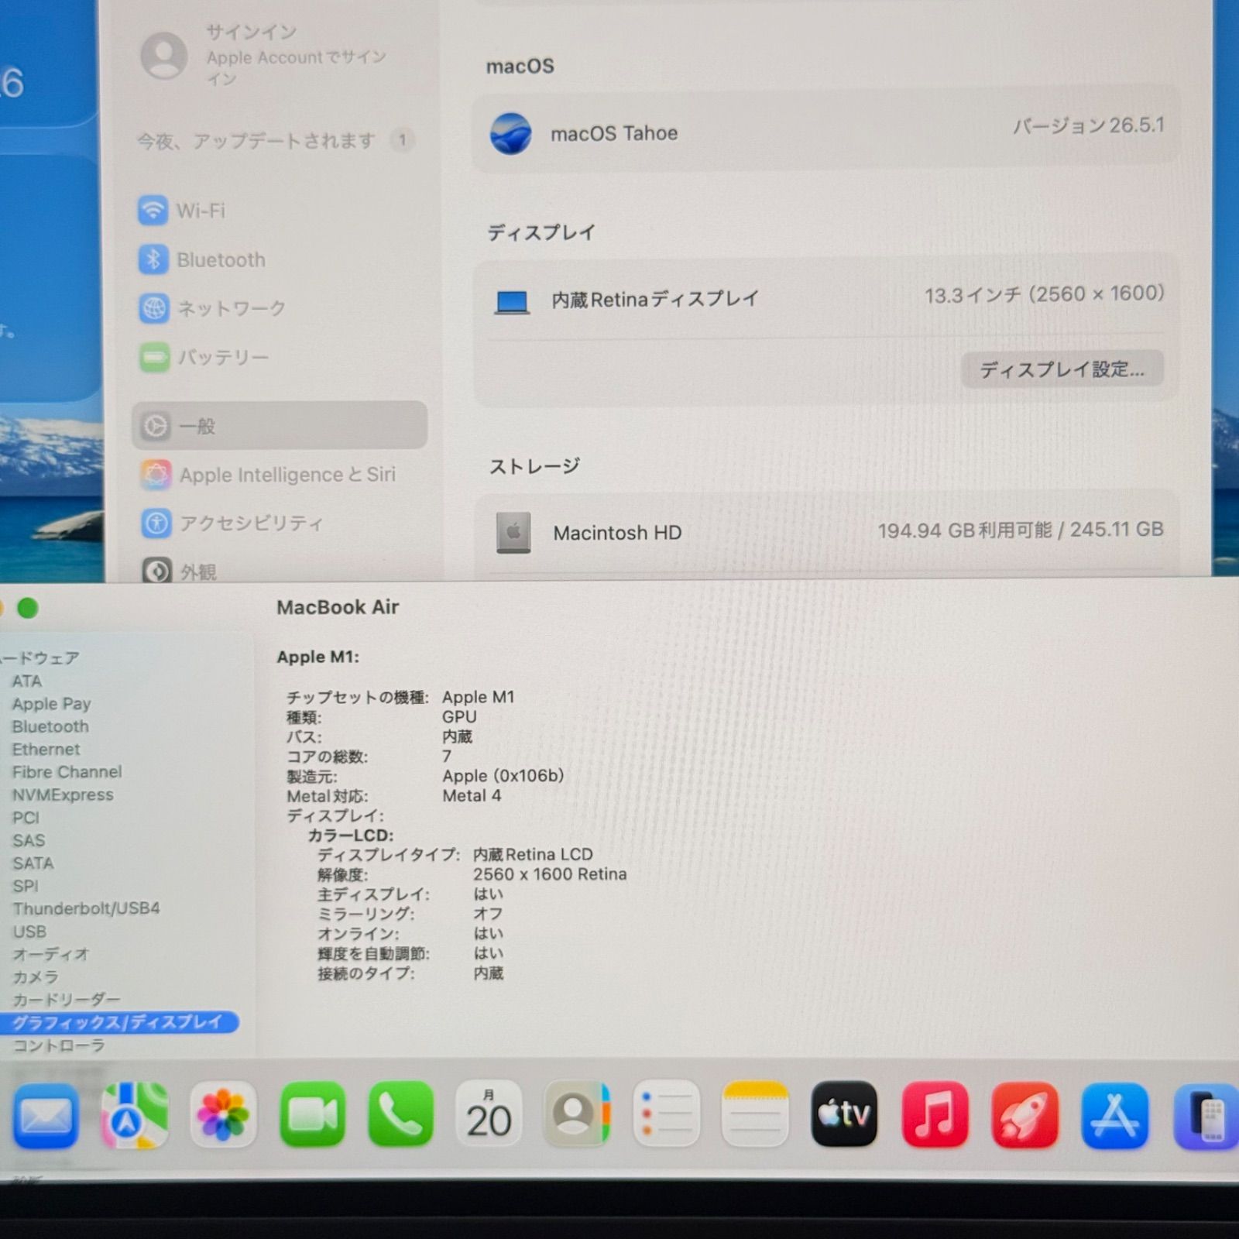1239x1239 pixels.
Task: Select カードリーダー in hardware list
Action: point(67,1000)
